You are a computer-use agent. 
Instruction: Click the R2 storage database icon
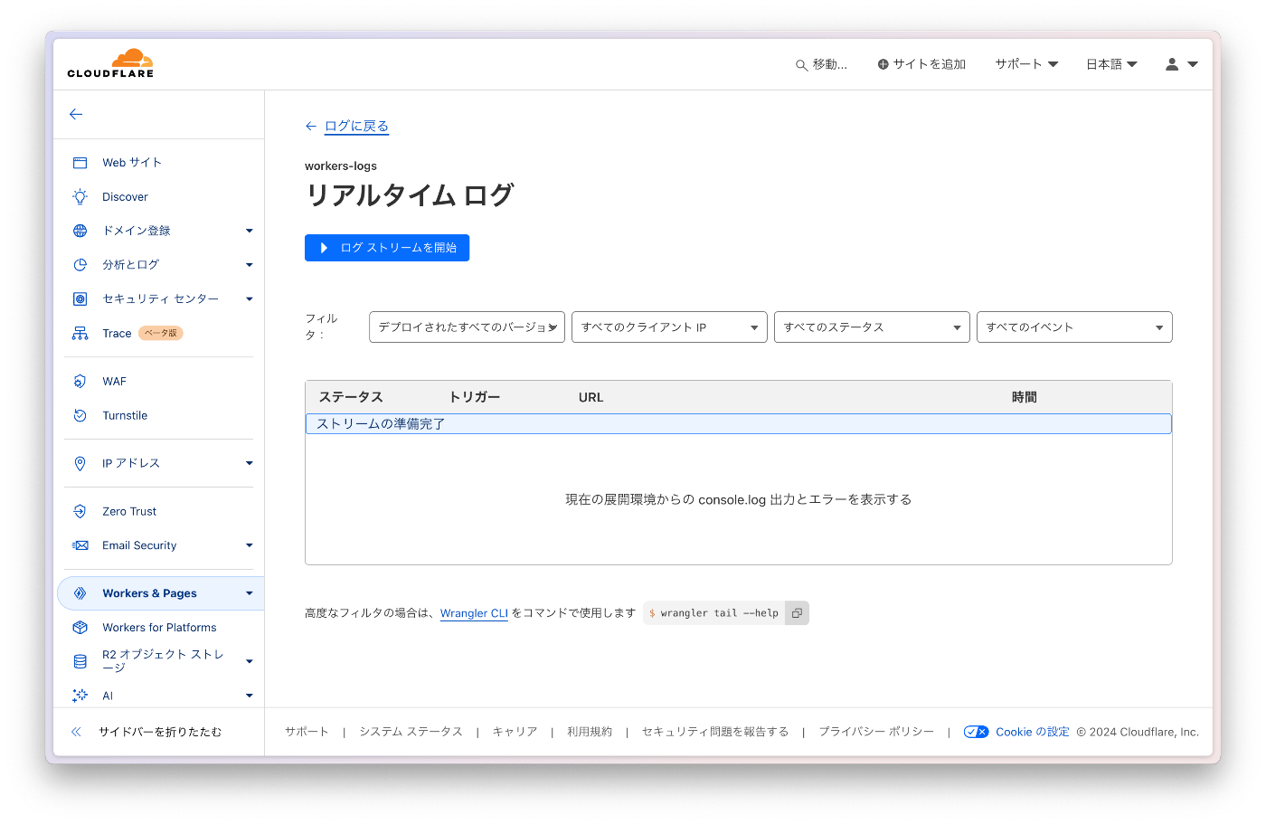pyautogui.click(x=80, y=661)
